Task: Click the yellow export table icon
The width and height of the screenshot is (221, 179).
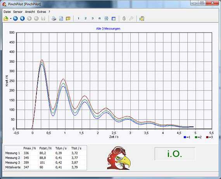Action: tap(68, 19)
